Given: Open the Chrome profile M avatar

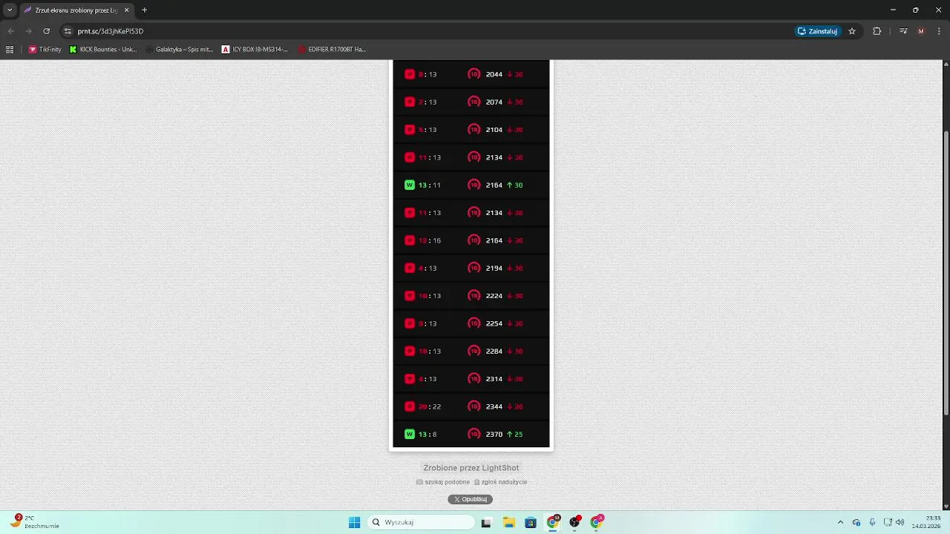Looking at the screenshot, I should click(x=921, y=31).
